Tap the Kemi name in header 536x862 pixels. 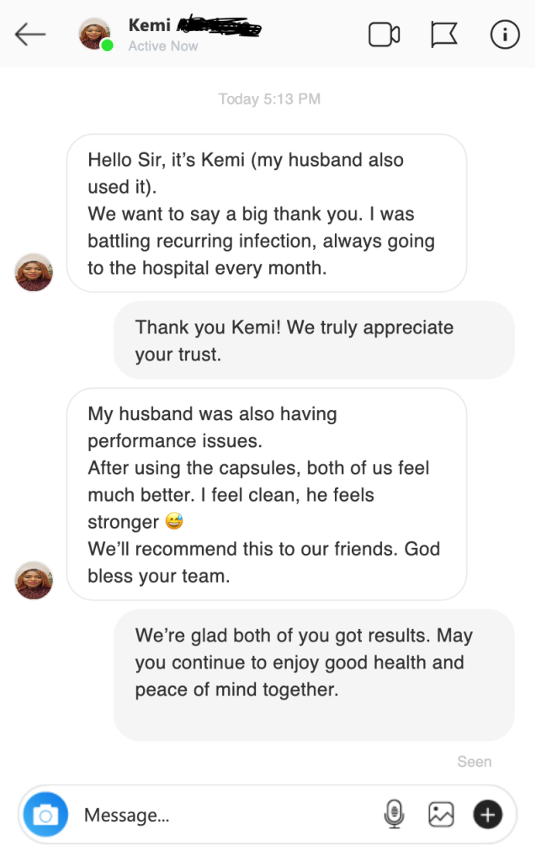click(x=149, y=25)
